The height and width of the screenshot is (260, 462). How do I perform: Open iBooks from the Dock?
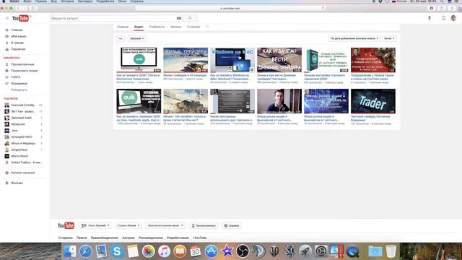[180, 251]
